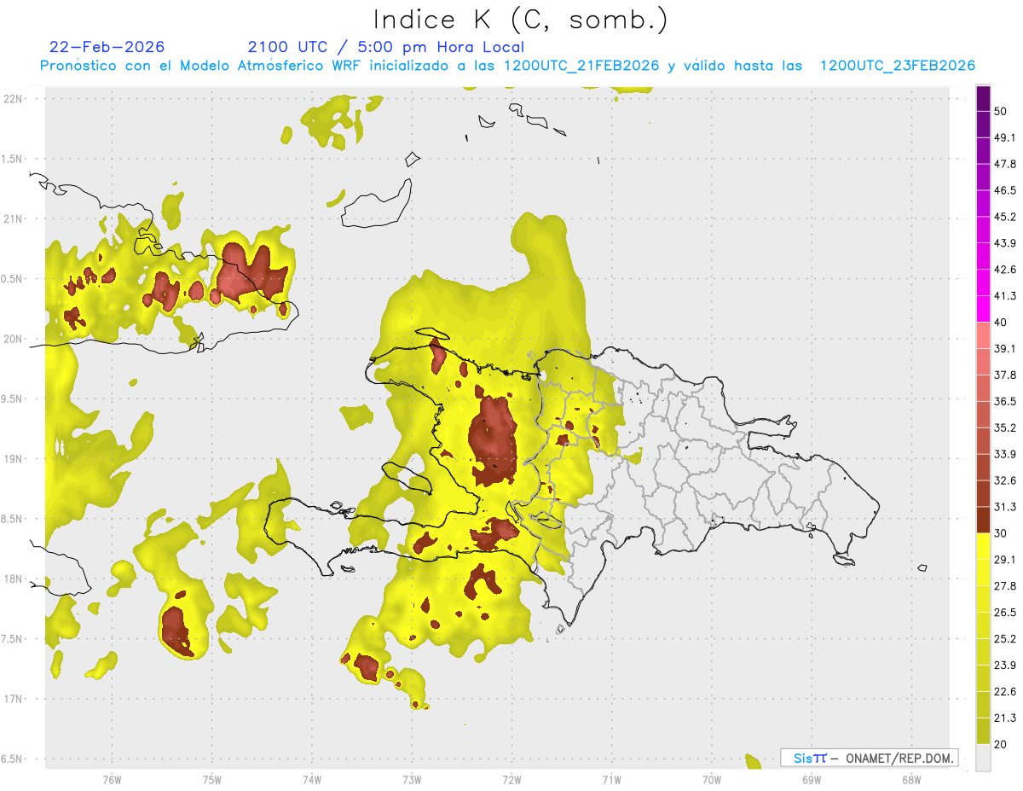Click the "18N" latitude label
Image resolution: width=1023 pixels, height=791 pixels.
pyautogui.click(x=13, y=579)
